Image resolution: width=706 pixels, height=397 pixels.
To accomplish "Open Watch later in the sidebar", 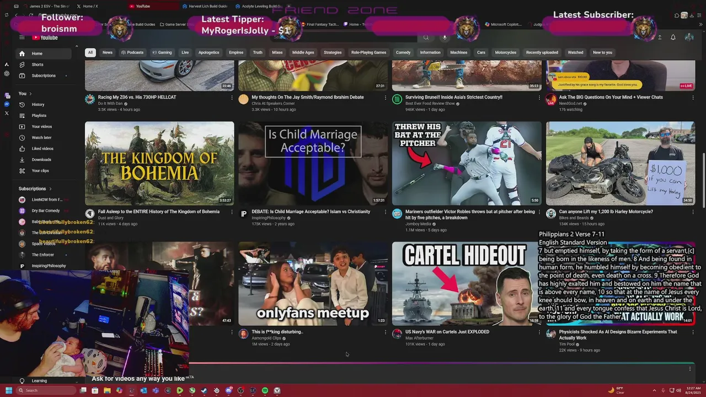I will coord(44,137).
